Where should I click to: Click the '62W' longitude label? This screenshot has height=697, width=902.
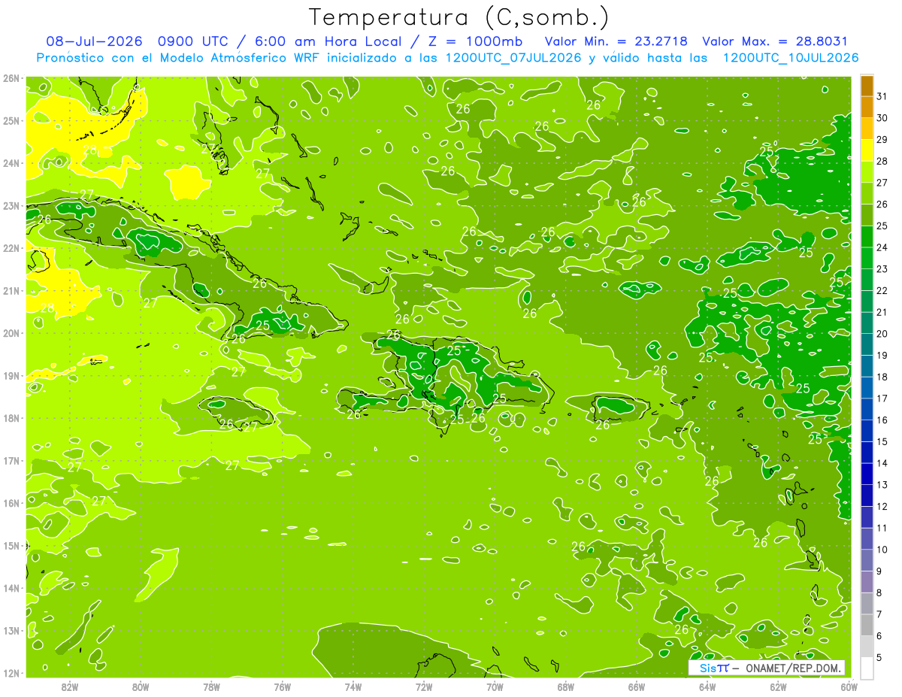click(777, 687)
